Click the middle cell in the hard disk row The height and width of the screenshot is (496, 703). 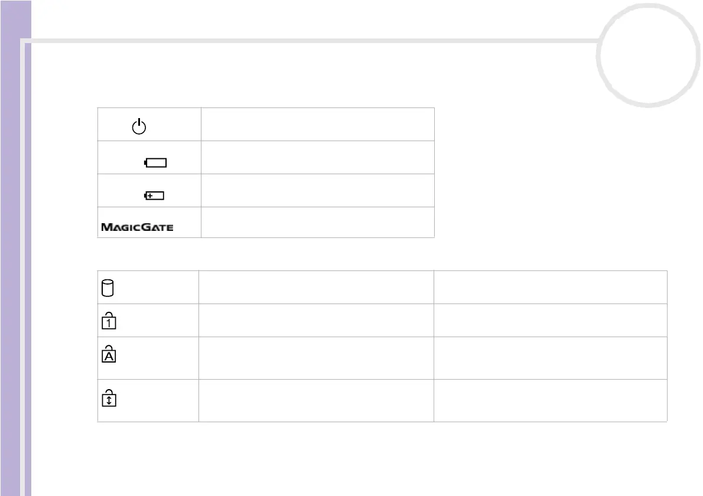point(315,288)
